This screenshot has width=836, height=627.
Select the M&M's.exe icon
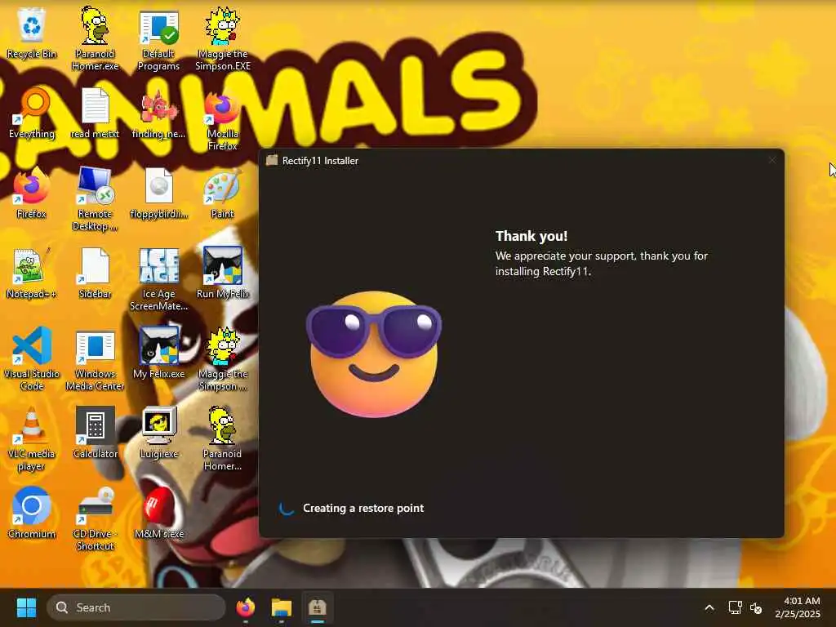[158, 513]
